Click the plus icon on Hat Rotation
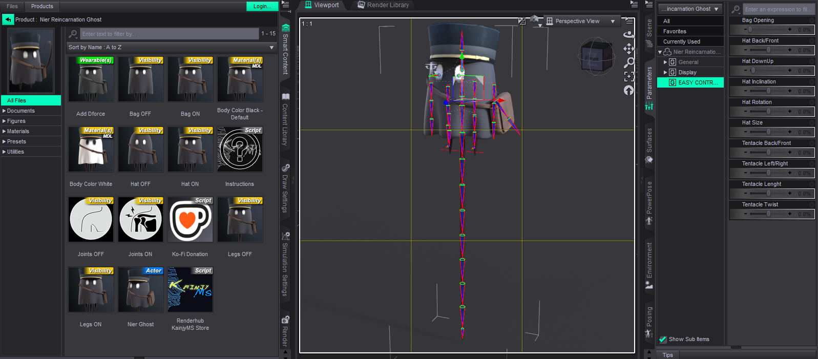This screenshot has width=818, height=359. coord(790,111)
